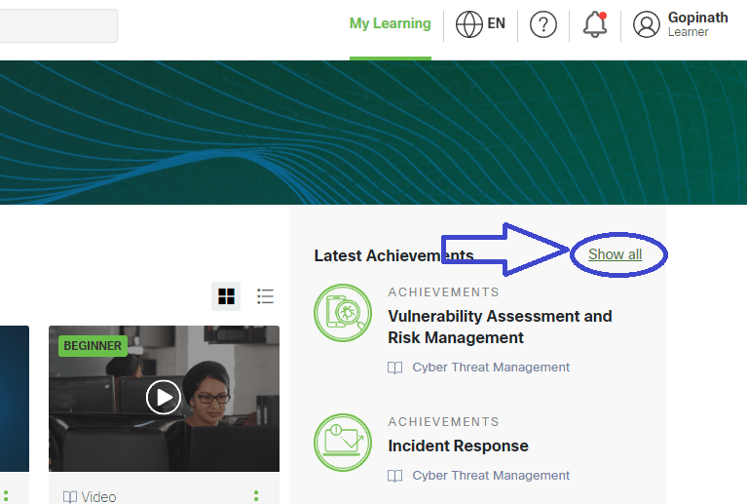Viewport: 747px width, 504px height.
Task: Open Vulnerability Assessment and Risk Management title
Action: [500, 327]
